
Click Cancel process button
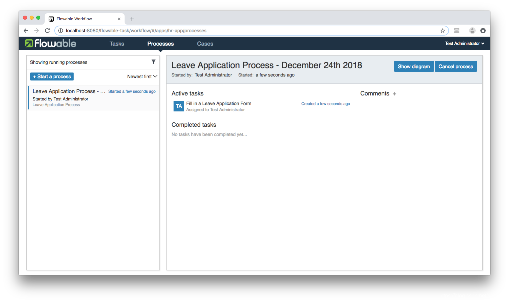tap(456, 67)
